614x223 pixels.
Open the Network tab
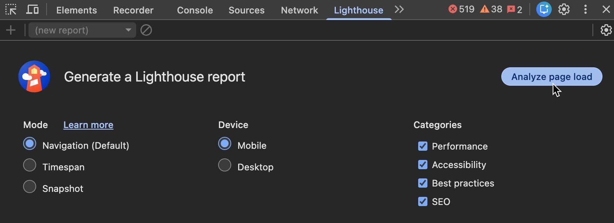tap(299, 10)
